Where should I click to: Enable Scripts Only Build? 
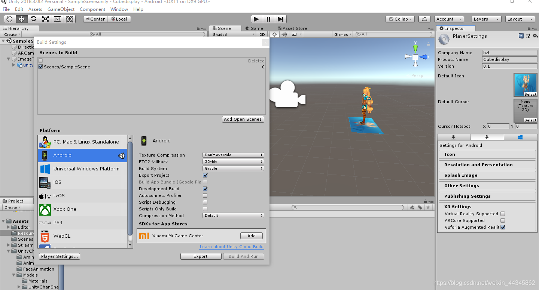(205, 209)
